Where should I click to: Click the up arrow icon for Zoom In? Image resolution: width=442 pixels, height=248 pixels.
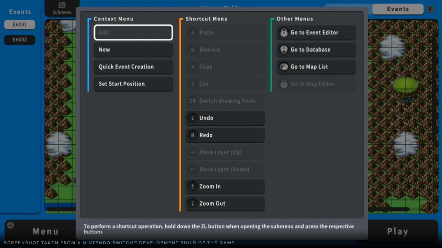click(193, 186)
